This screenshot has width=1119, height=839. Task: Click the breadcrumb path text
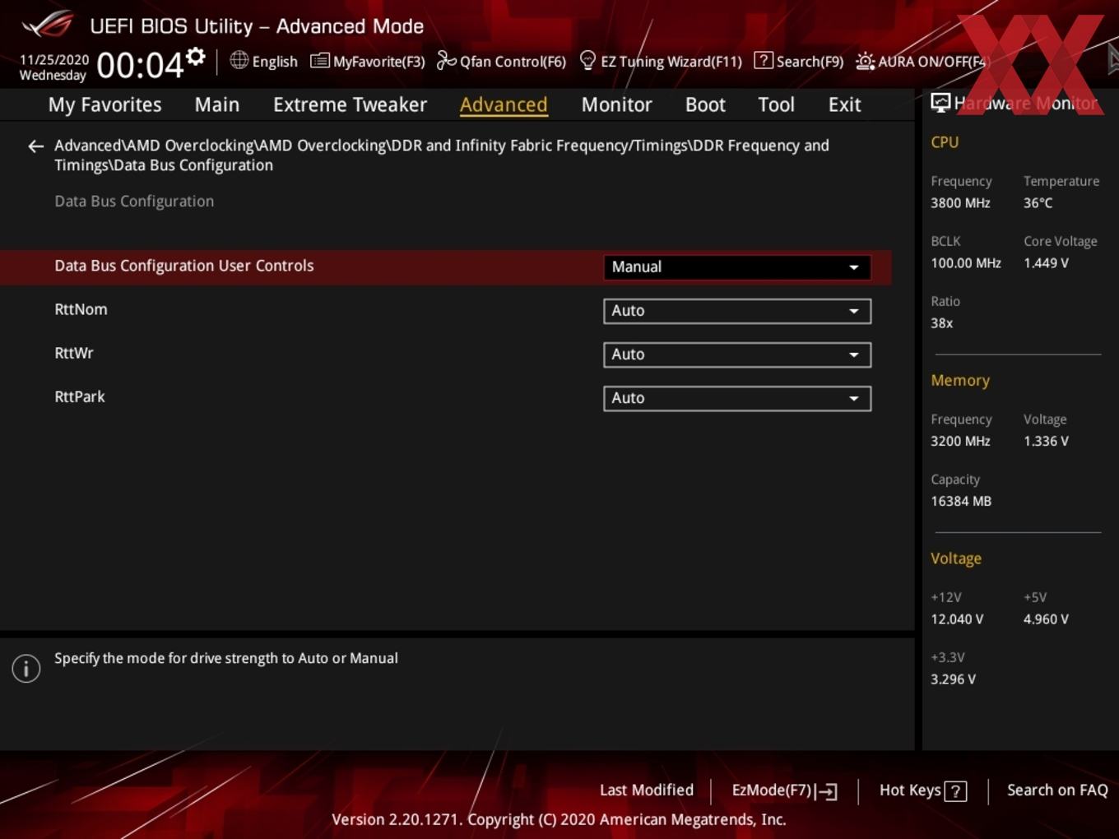442,155
